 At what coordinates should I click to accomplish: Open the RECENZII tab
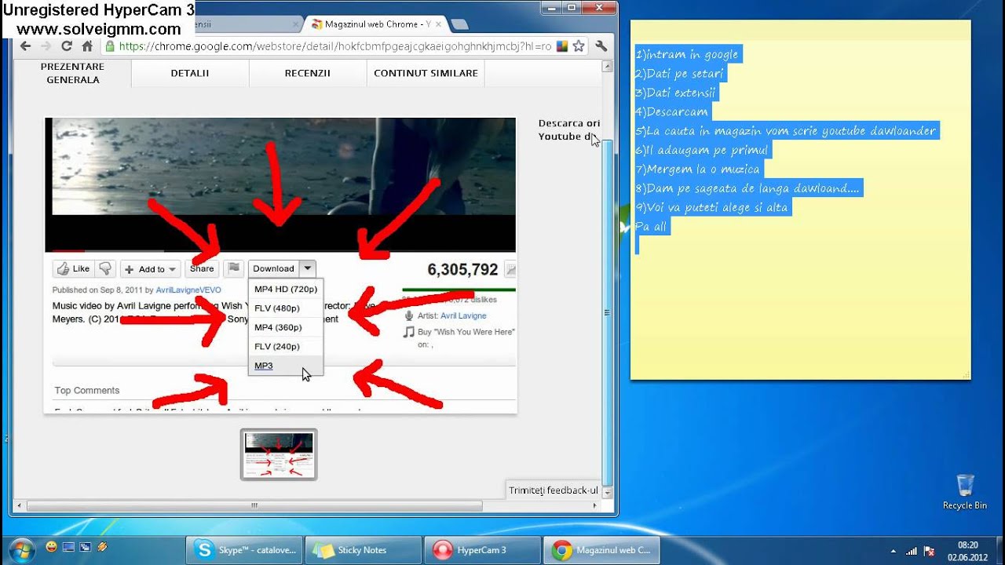click(x=308, y=73)
